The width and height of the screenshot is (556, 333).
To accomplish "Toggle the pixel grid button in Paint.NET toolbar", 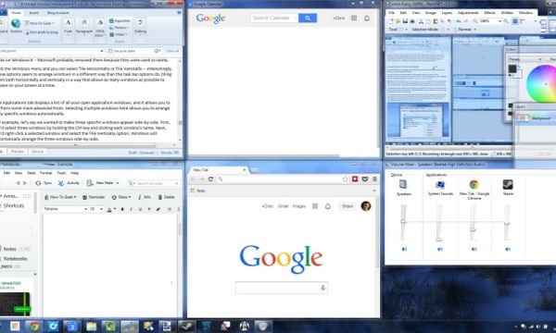I will point(515,21).
